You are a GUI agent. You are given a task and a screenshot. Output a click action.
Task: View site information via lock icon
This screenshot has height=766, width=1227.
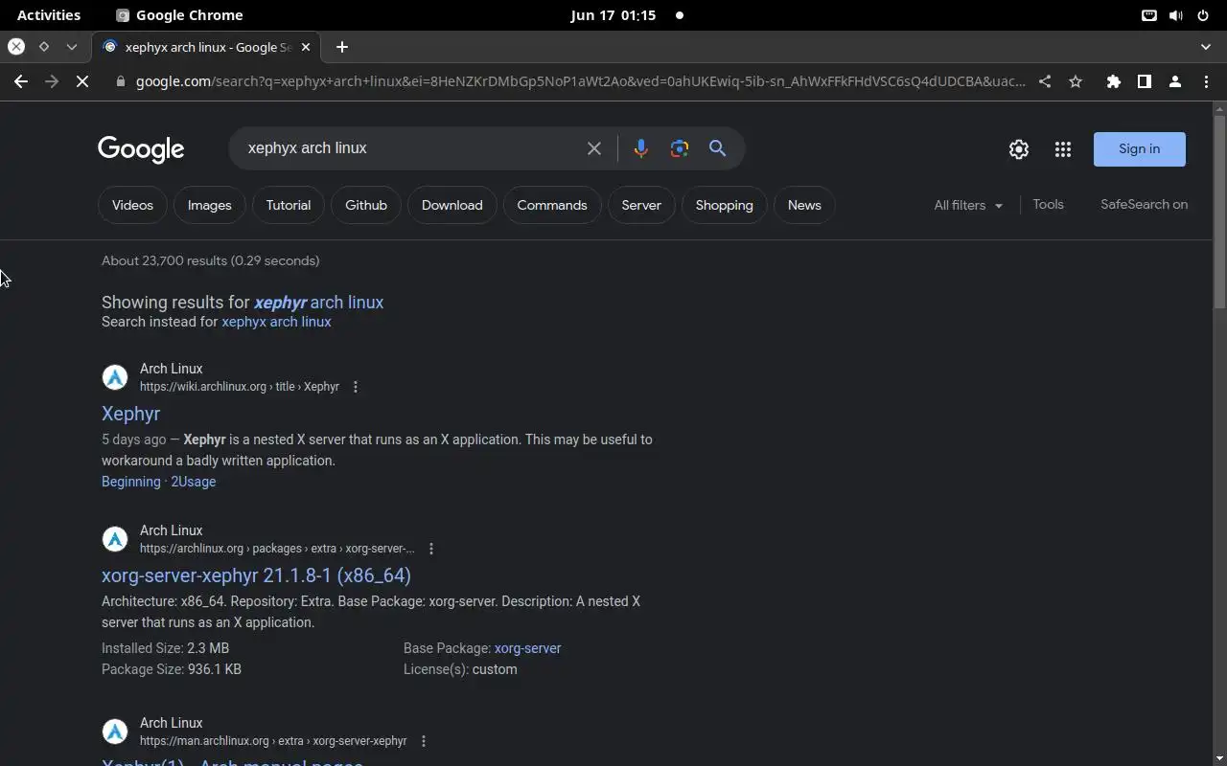[120, 81]
